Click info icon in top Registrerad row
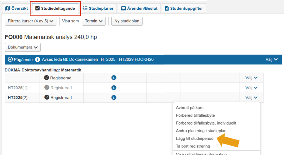Image resolution: width=284 pixels, height=155 pixels. pos(114,78)
